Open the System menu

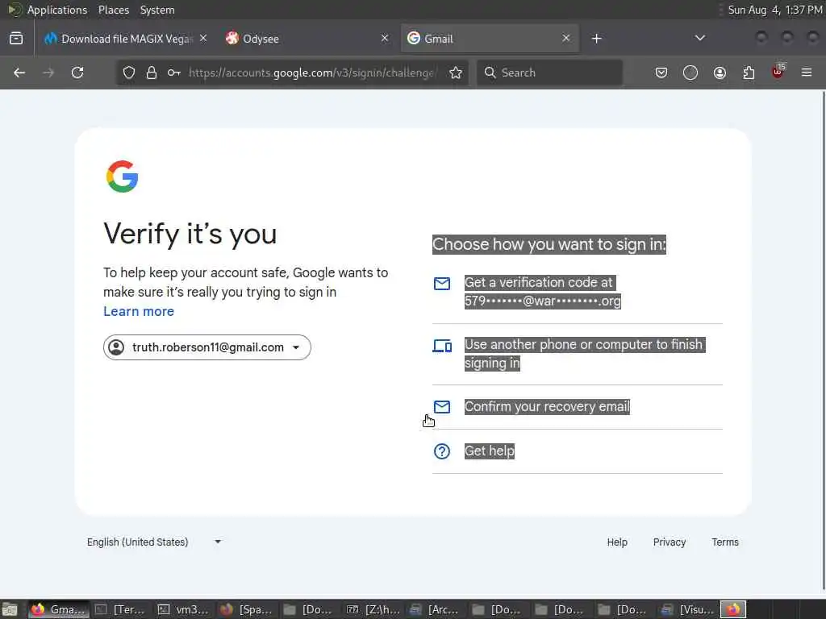point(157,10)
